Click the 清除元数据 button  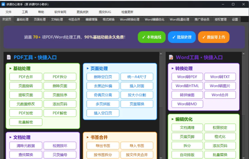pos(26,146)
